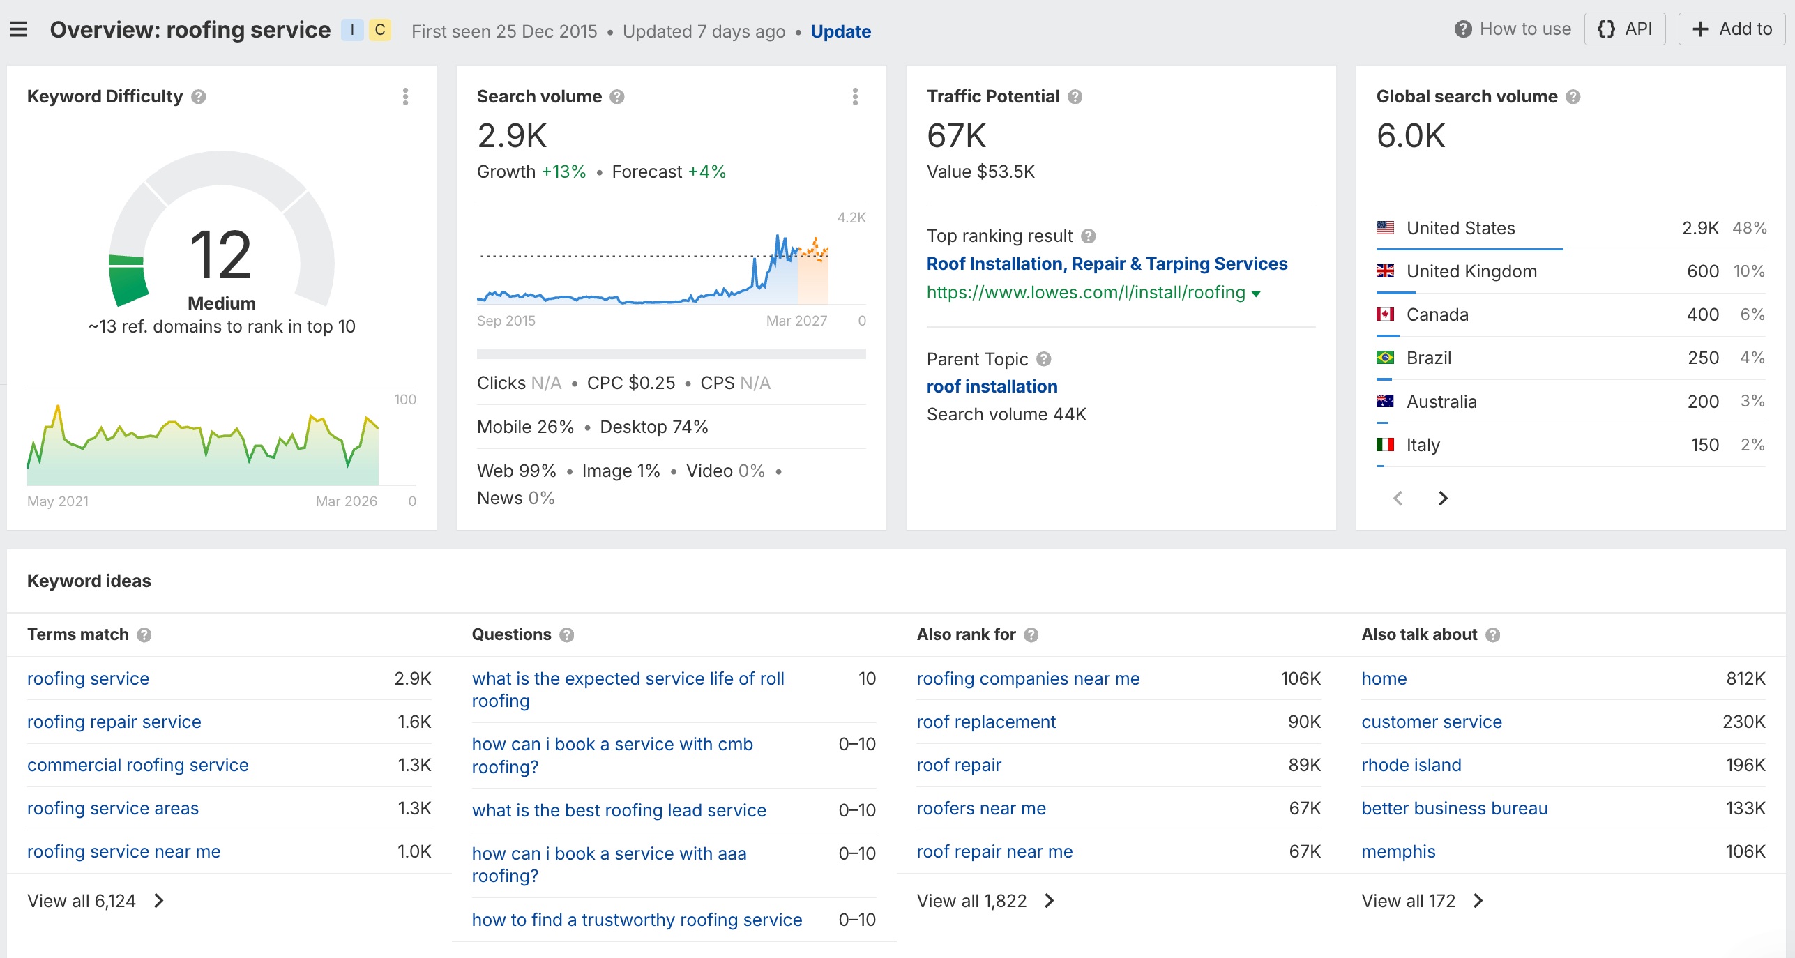Go to next page of countries

point(1443,498)
